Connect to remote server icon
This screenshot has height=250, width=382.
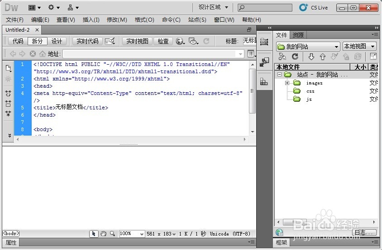tap(282, 56)
